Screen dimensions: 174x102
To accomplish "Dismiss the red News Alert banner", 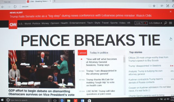I will 170,12.
